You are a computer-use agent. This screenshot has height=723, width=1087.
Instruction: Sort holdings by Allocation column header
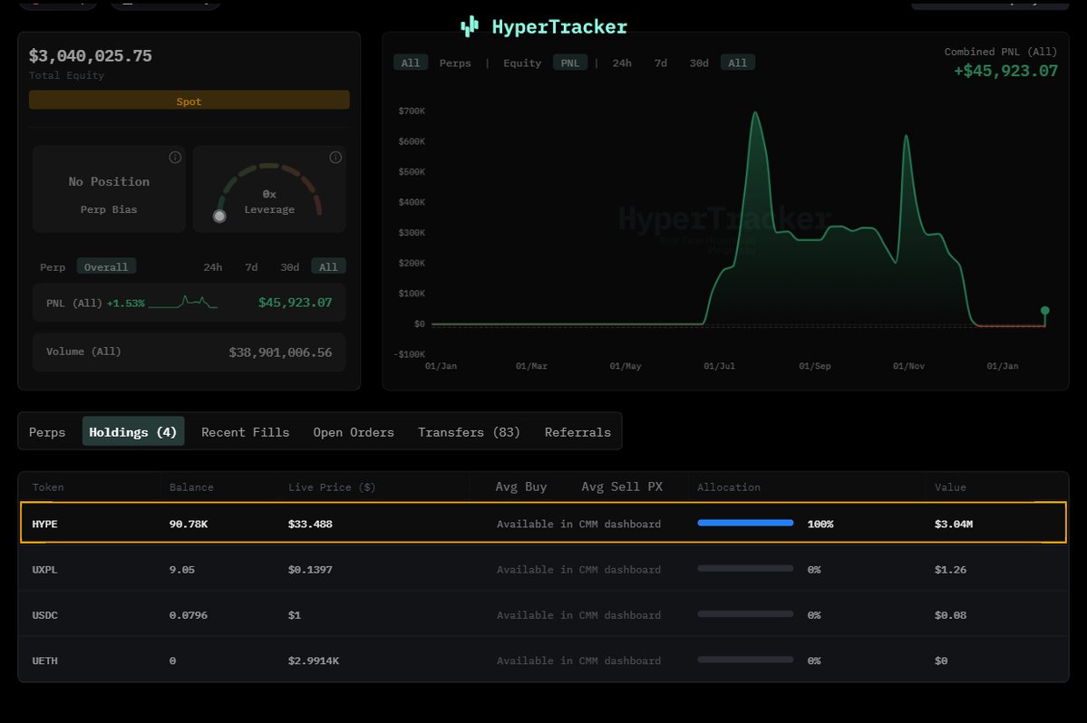pos(728,487)
